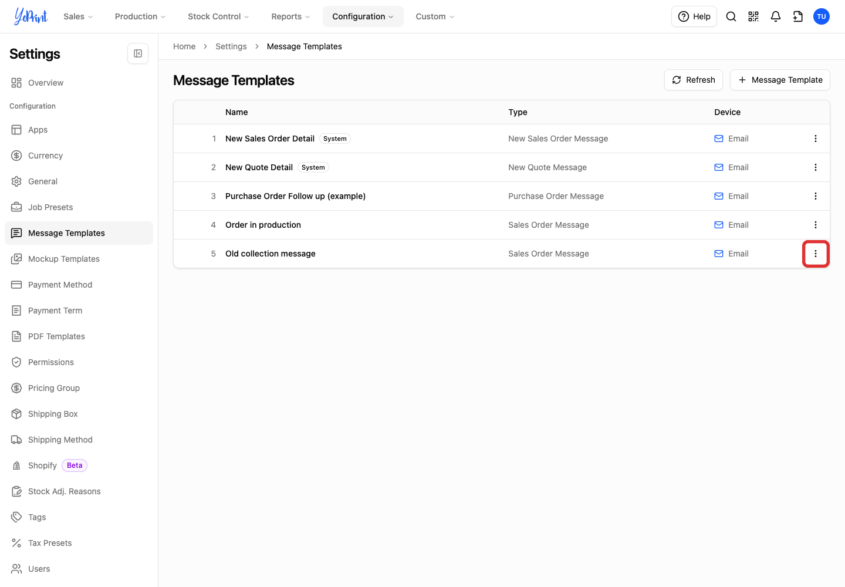845x587 pixels.
Task: Open more options for Old collection message
Action: tap(816, 254)
